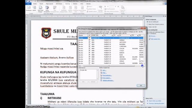Click 'Next: Write your letter' link
192x108 pixels.
155,101
